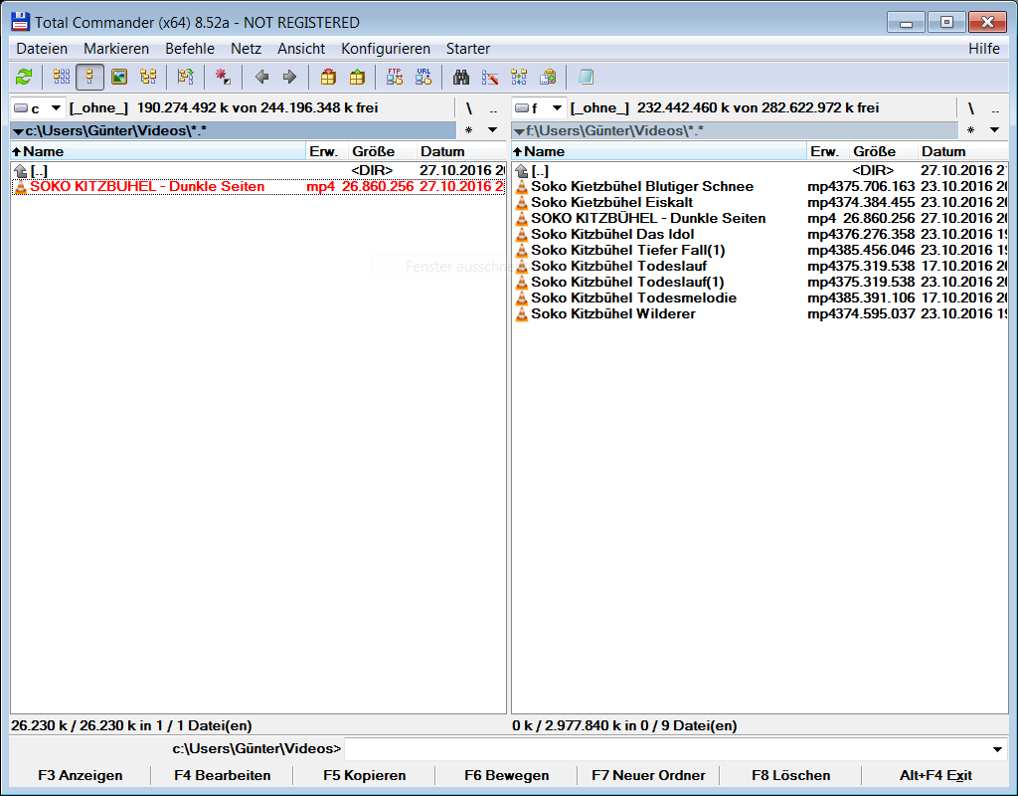Image resolution: width=1018 pixels, height=796 pixels.
Task: Open the Netz menu
Action: (247, 49)
